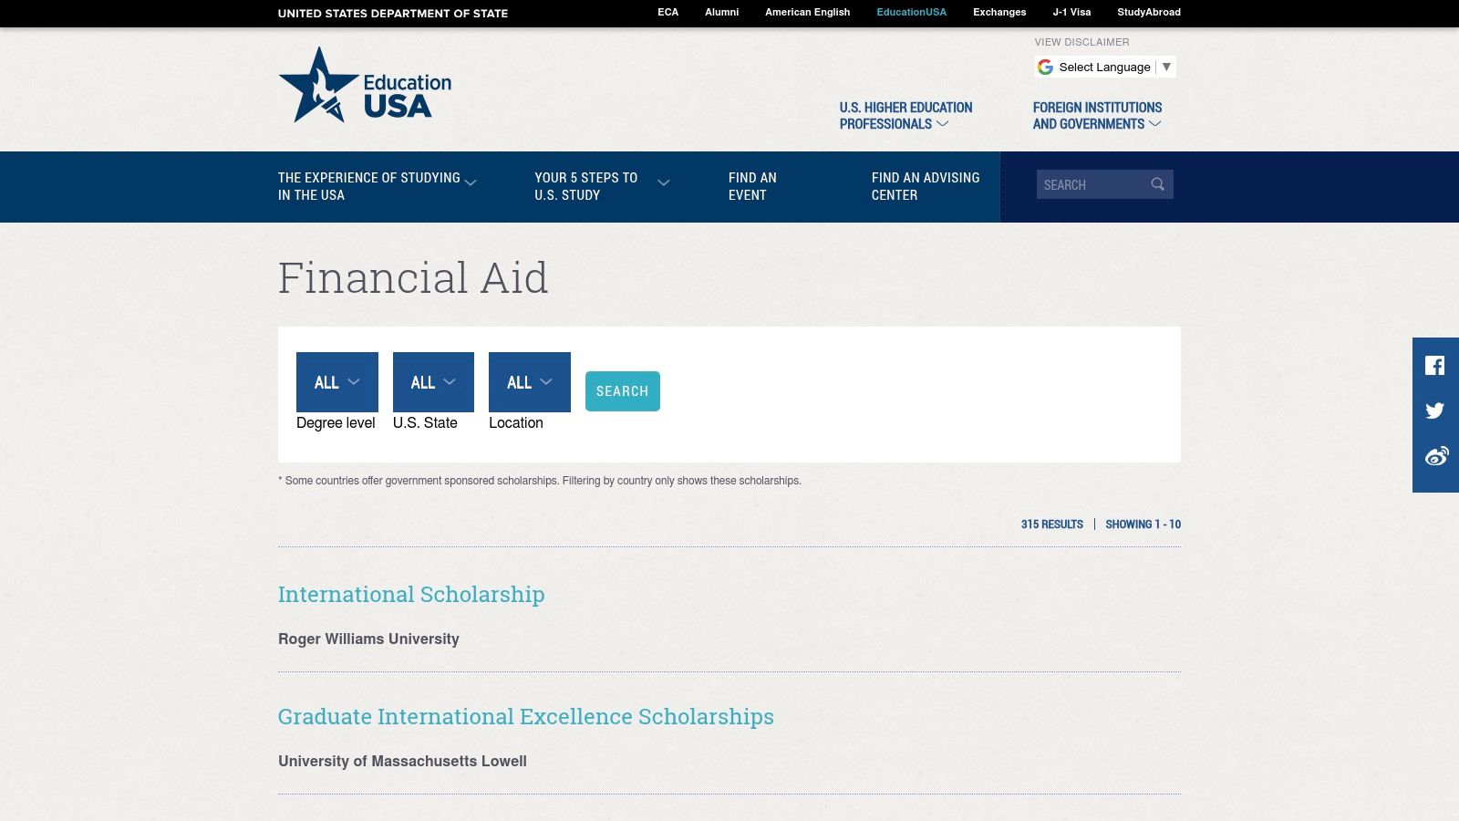Screen dimensions: 1459x821
Task: Open the U.S. State ALL dropdown
Action: 433,382
